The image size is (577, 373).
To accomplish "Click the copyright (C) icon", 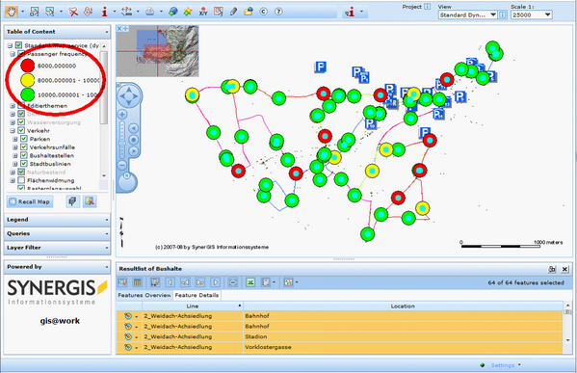I will point(264,12).
